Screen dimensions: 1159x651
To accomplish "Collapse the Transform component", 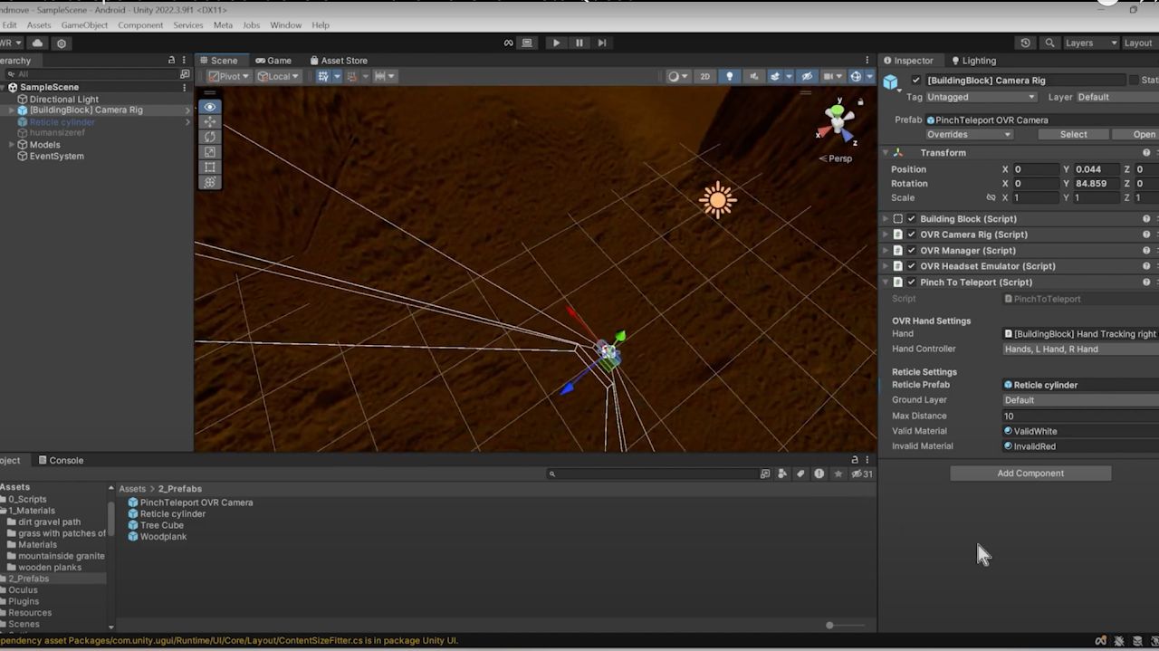I will tap(886, 153).
